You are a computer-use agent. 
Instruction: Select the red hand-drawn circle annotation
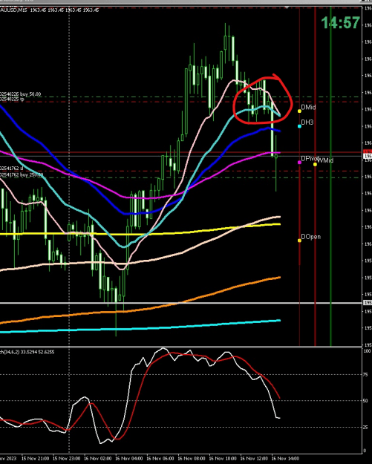263,99
